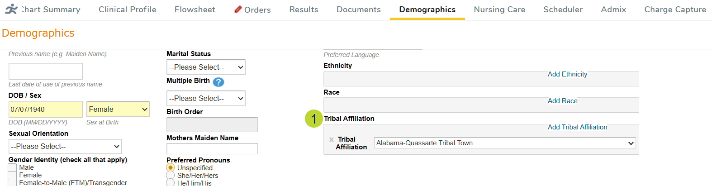Viewport: 712px width, 186px height.
Task: Select the Unspecified pronoun radio button
Action: [x=171, y=168]
